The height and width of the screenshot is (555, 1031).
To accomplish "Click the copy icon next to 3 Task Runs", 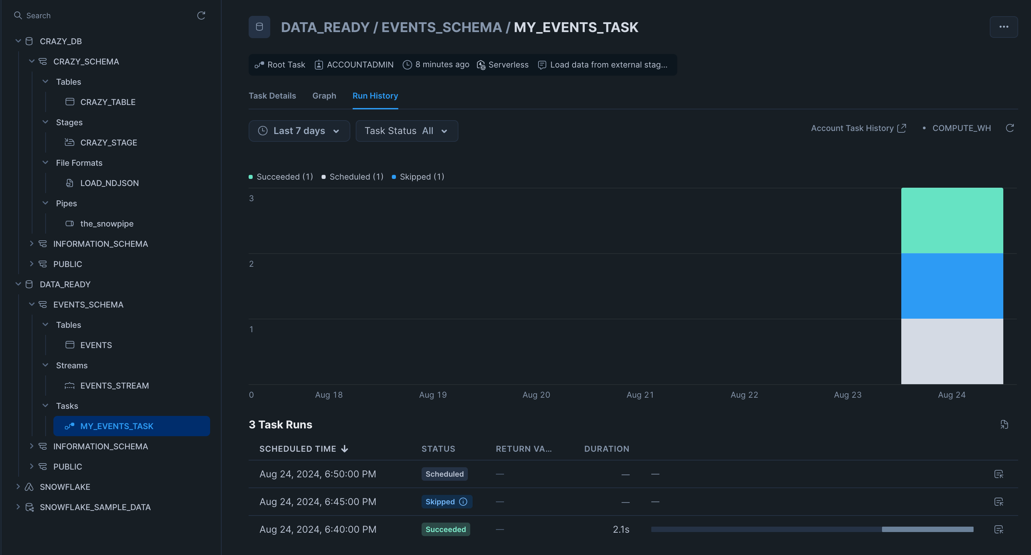I will pos(1004,424).
